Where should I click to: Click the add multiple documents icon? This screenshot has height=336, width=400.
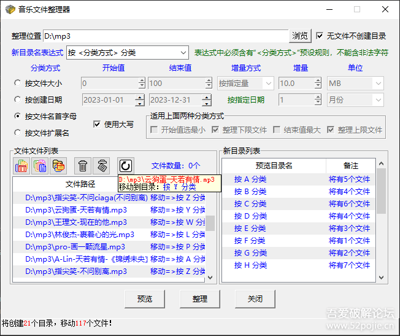tap(40, 166)
